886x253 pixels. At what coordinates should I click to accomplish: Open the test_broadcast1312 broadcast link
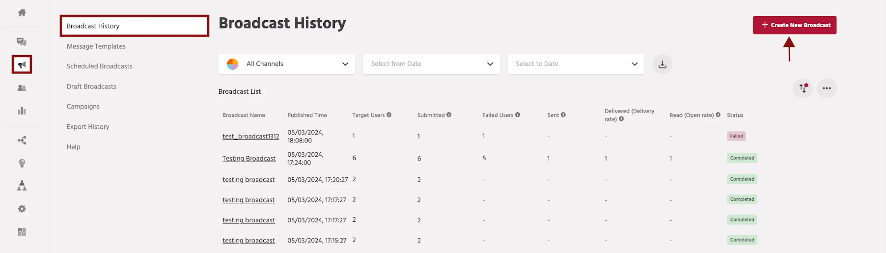pos(250,136)
